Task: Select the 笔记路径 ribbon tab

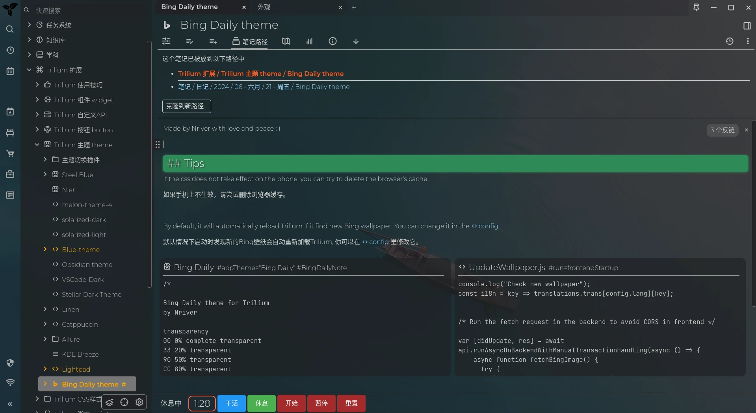Action: click(250, 41)
